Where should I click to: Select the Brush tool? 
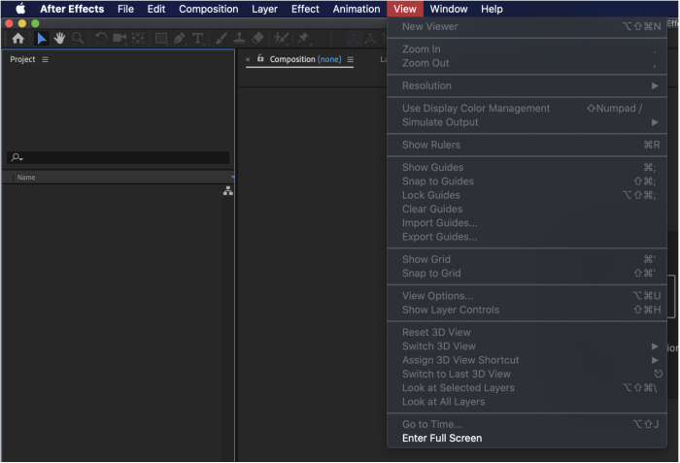221,39
